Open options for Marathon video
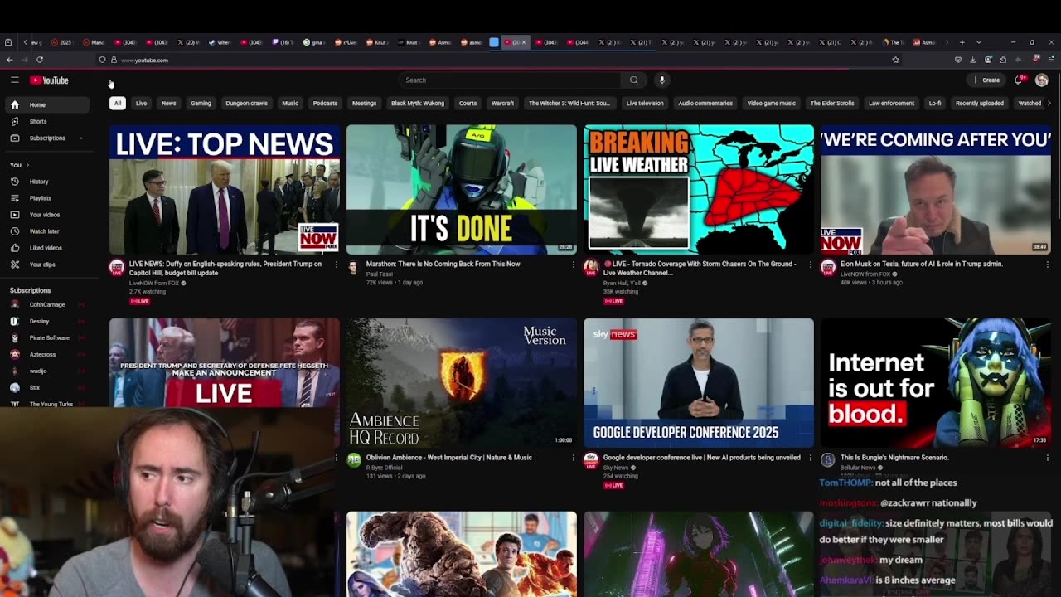The image size is (1061, 597). (573, 265)
